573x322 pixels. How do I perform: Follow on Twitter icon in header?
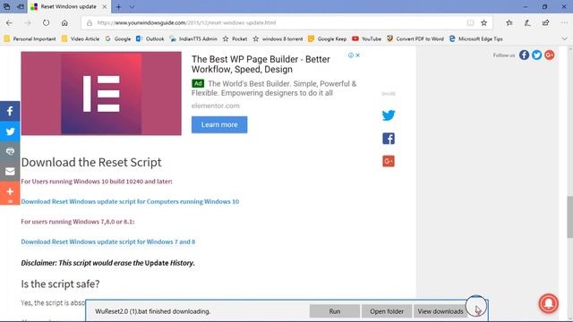537,55
